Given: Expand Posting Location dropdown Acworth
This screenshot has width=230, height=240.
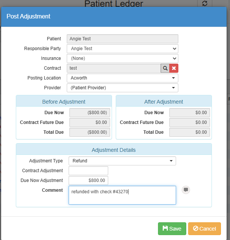Looking at the screenshot, I should (123, 78).
